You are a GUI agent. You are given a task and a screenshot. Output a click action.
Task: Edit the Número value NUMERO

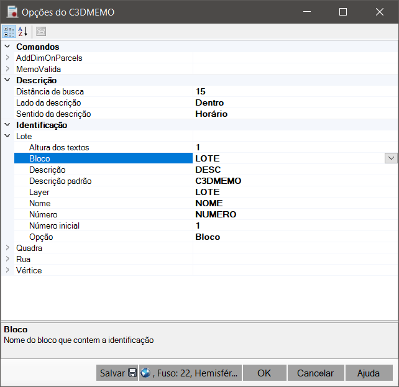click(295, 214)
